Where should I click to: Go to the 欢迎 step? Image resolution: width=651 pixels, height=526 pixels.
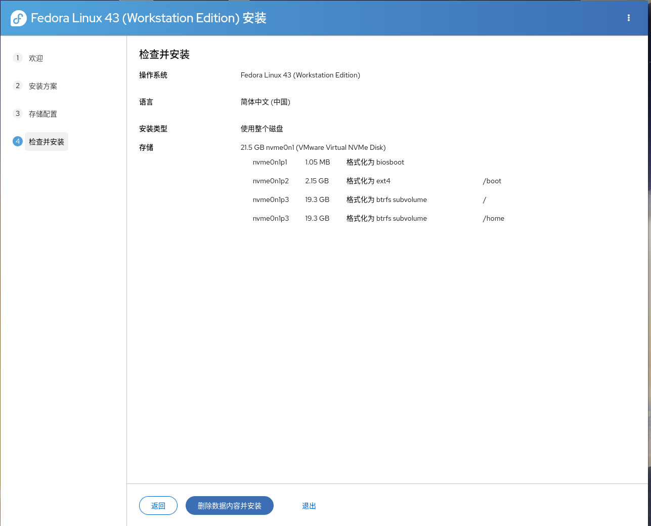(35, 58)
